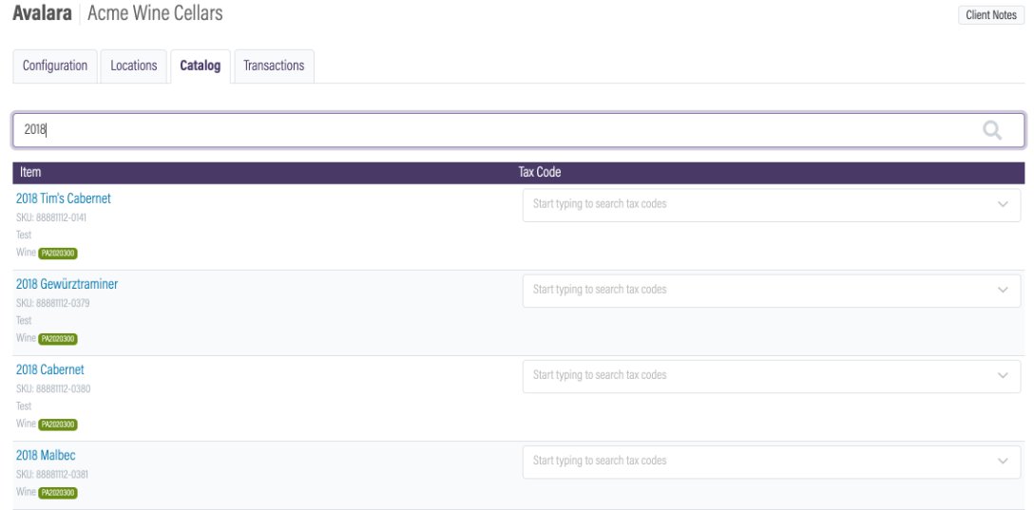Open the Client Notes panel
The image size is (1034, 510).
(x=990, y=15)
